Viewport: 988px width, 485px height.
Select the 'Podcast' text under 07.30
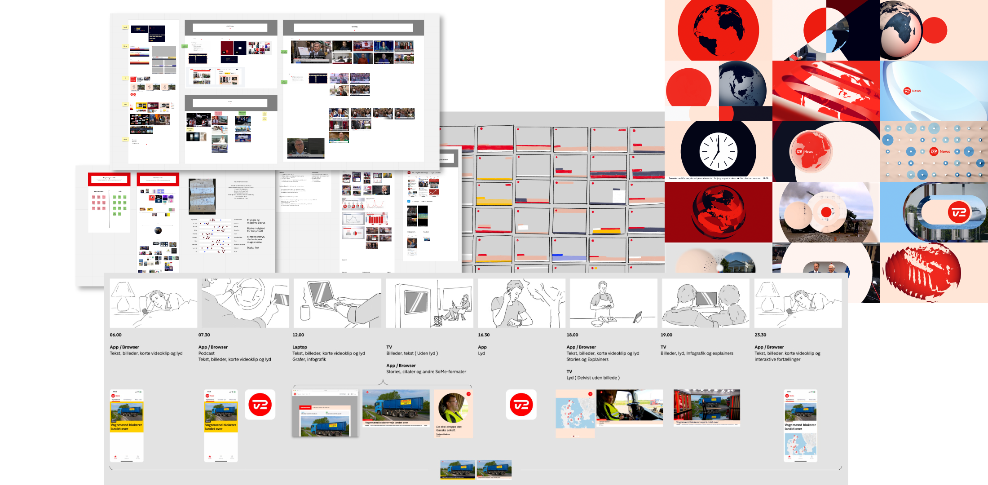pos(207,353)
